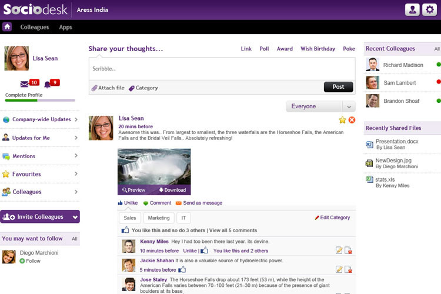Screen dimensions: 441x294
Task: Select the Award post type
Action: point(285,49)
